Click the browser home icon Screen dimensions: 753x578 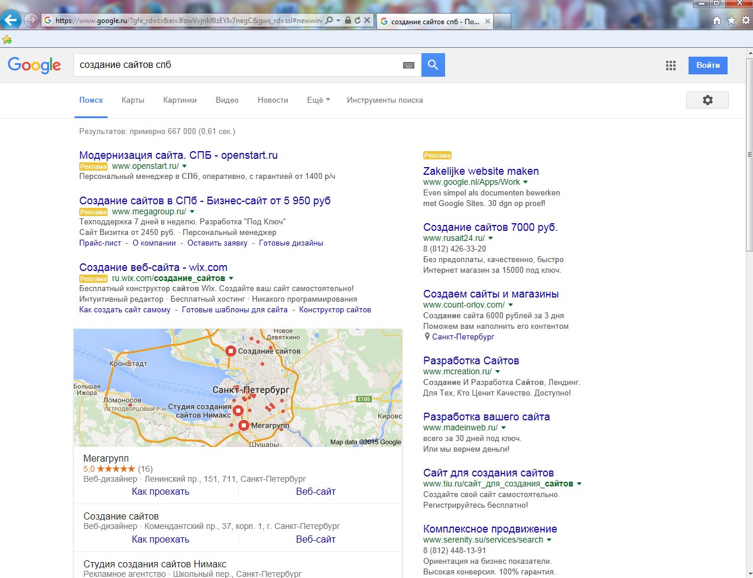click(716, 21)
